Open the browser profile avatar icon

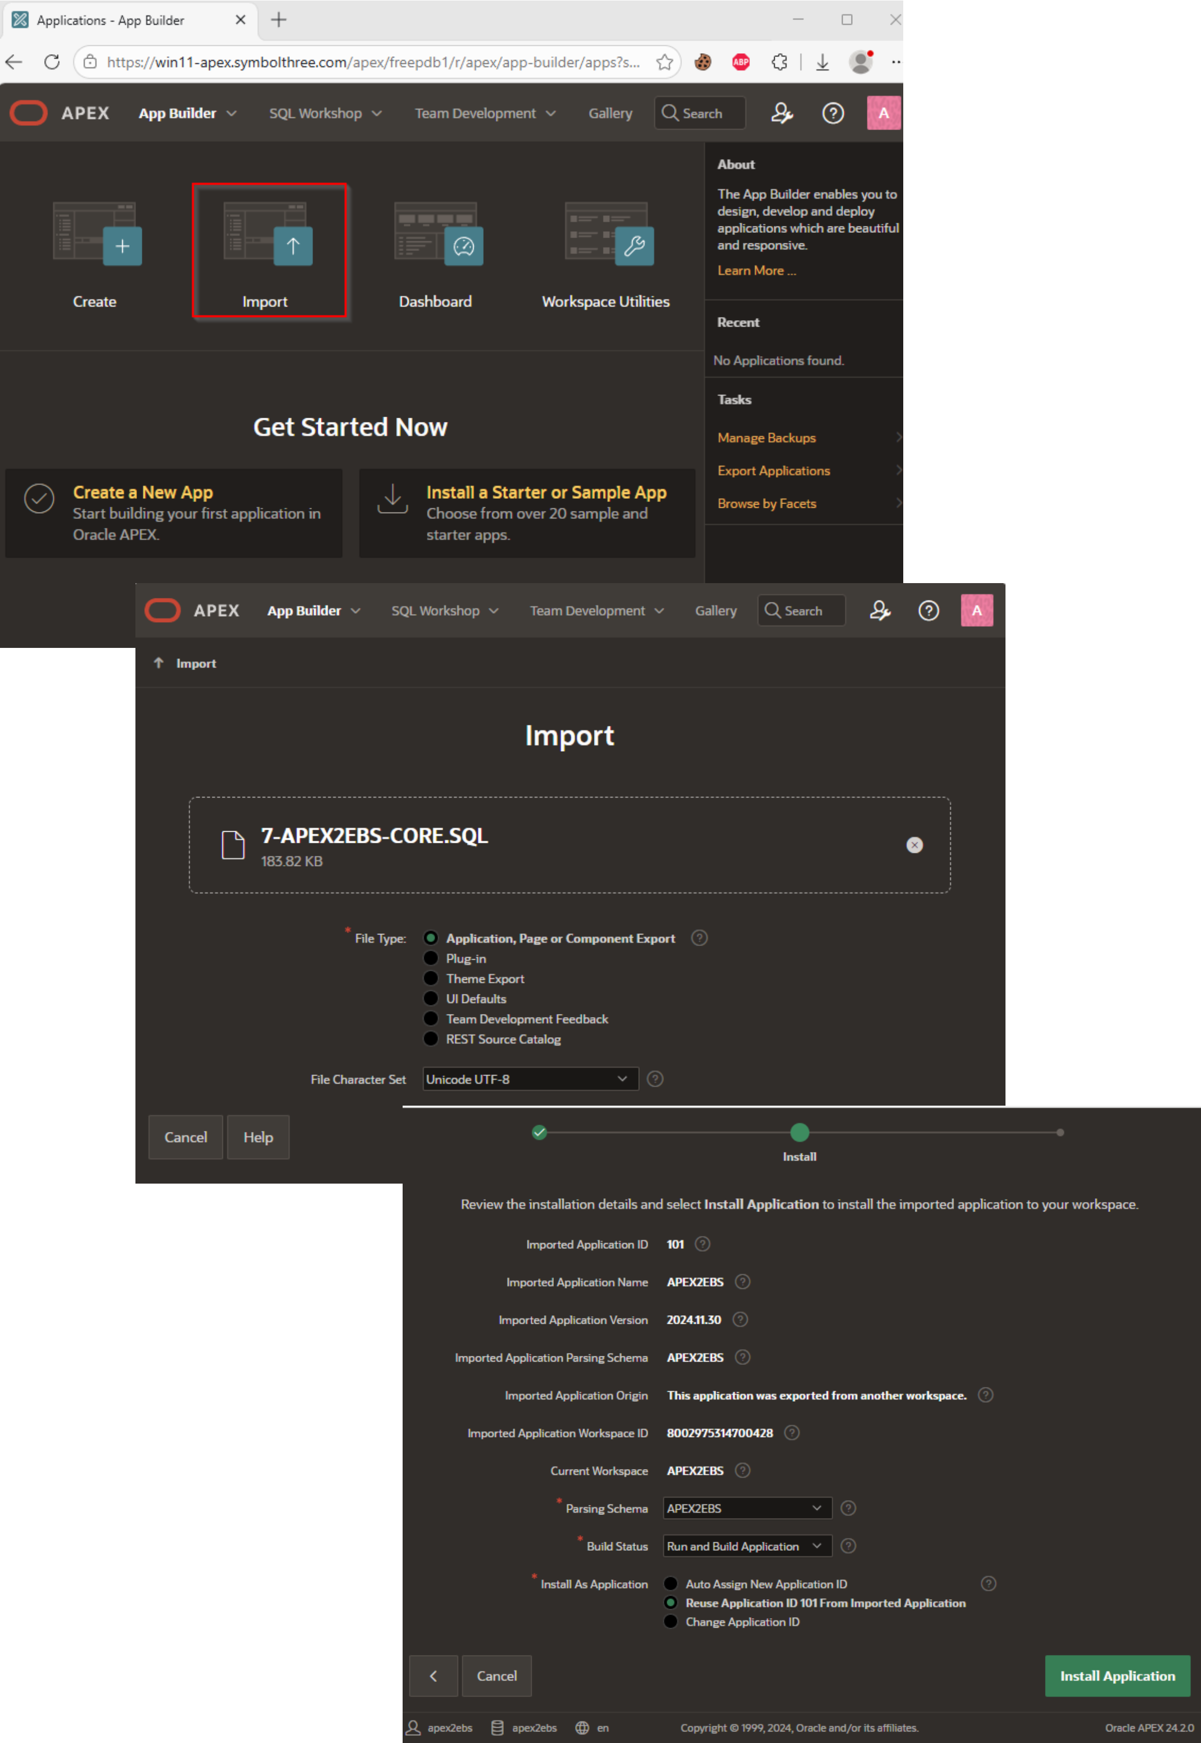(x=861, y=62)
